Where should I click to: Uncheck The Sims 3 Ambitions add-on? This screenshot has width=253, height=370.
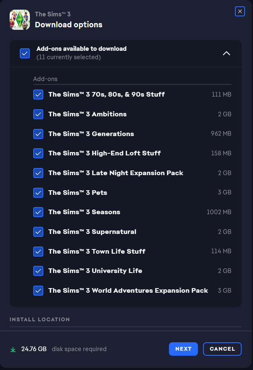(38, 114)
